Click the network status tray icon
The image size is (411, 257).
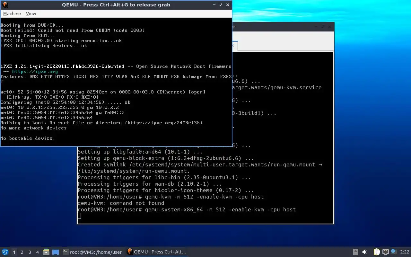(x=386, y=252)
